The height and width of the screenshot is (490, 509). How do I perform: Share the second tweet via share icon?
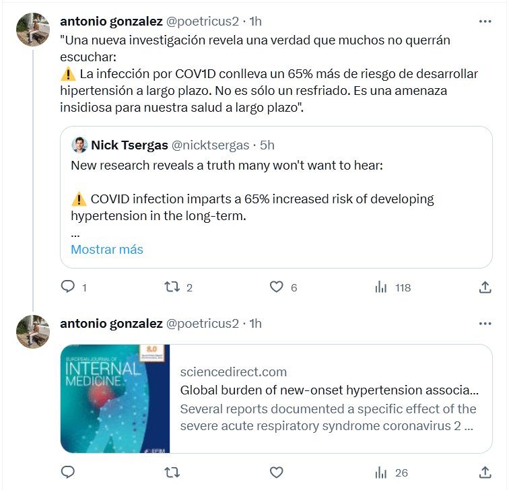(x=485, y=473)
